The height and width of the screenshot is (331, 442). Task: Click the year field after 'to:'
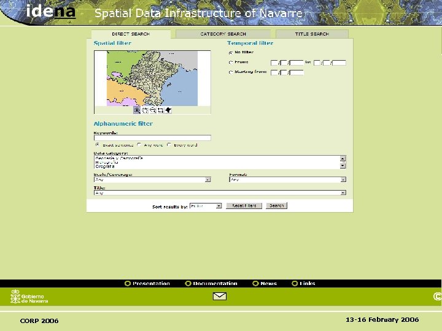(x=339, y=63)
